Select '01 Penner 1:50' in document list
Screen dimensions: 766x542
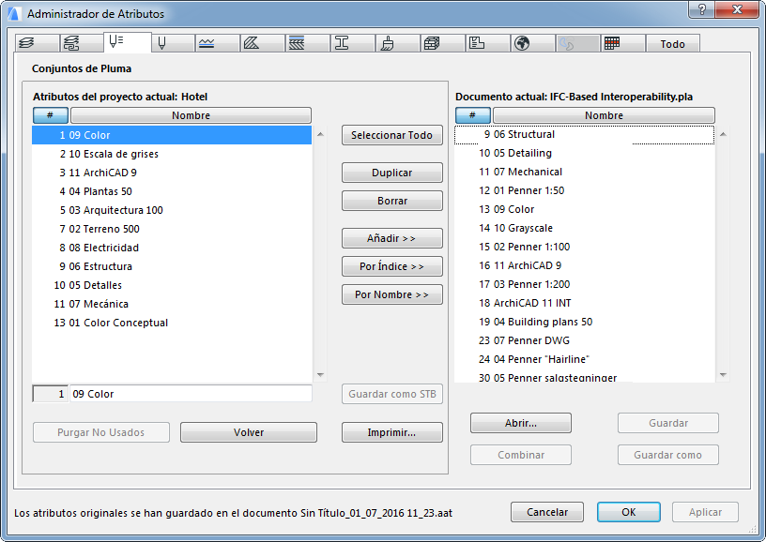(584, 190)
